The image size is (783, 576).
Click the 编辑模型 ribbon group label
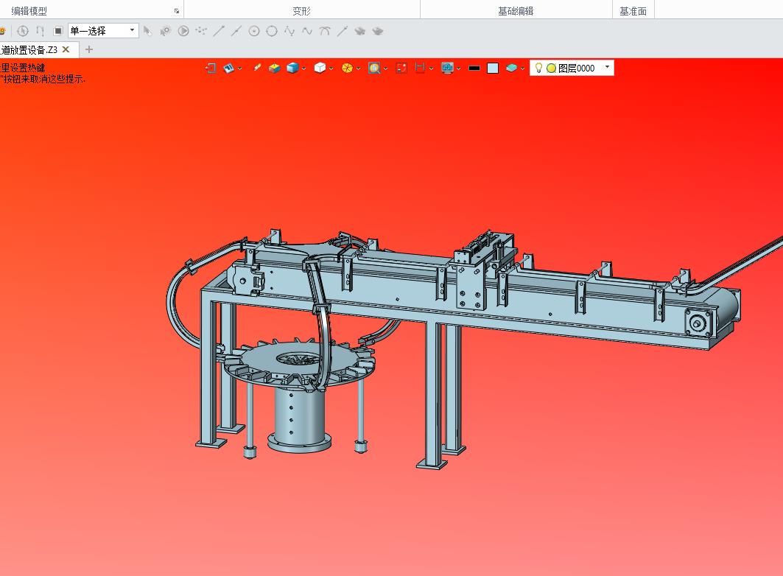(29, 11)
